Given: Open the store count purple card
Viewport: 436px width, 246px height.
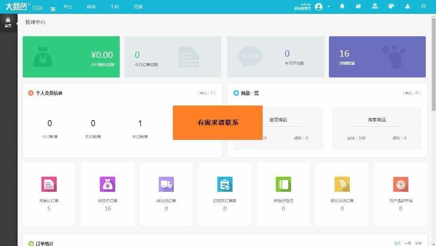Looking at the screenshot, I should click(x=377, y=57).
